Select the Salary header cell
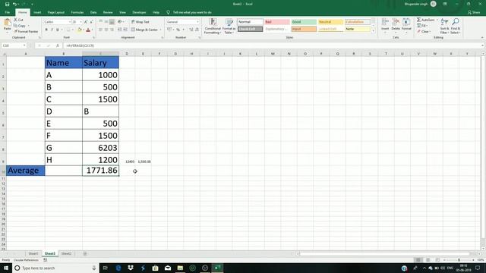 point(101,63)
